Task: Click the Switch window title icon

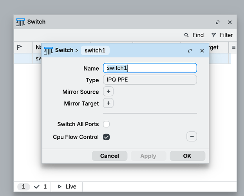Action: 20,22
